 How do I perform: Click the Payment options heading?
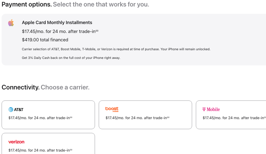coord(26,4)
